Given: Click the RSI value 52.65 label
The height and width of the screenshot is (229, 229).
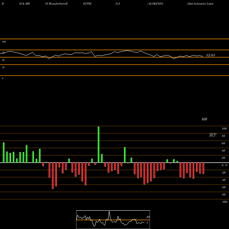Looking at the screenshot, I should click(210, 55).
